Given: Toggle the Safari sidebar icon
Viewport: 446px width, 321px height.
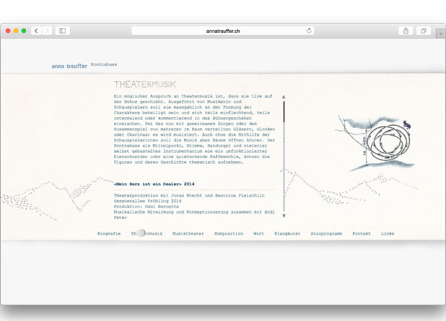Looking at the screenshot, I should 63,31.
